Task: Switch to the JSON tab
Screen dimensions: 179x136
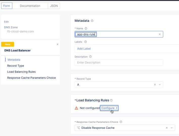Action: pyautogui.click(x=54, y=6)
